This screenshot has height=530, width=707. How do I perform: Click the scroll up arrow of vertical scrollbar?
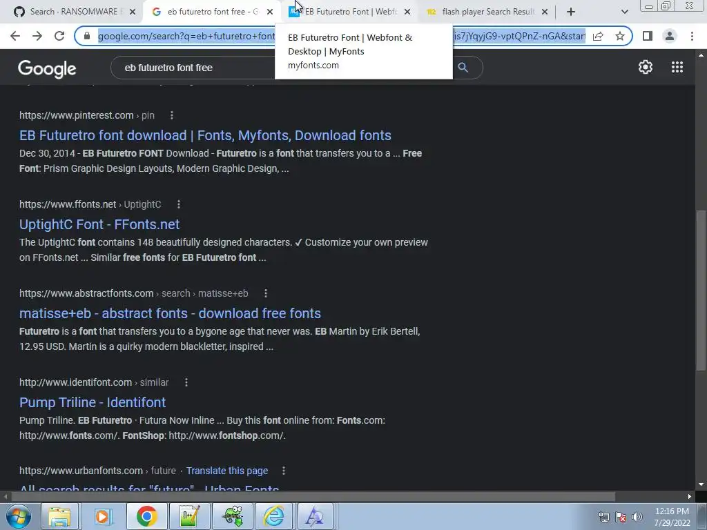pyautogui.click(x=701, y=55)
